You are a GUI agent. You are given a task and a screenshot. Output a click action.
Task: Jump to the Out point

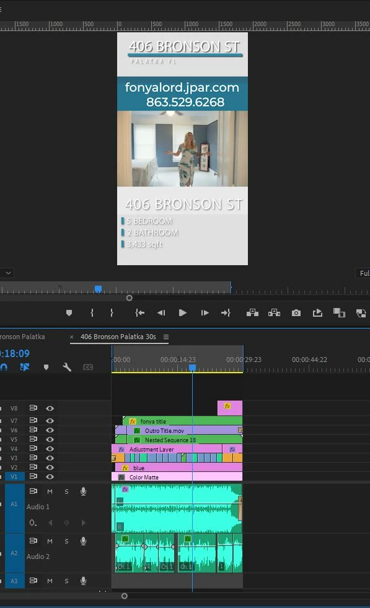[x=226, y=312]
